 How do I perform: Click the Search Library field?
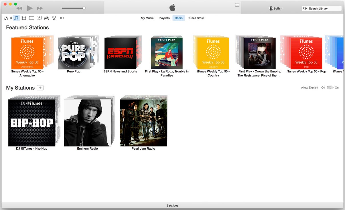point(322,9)
